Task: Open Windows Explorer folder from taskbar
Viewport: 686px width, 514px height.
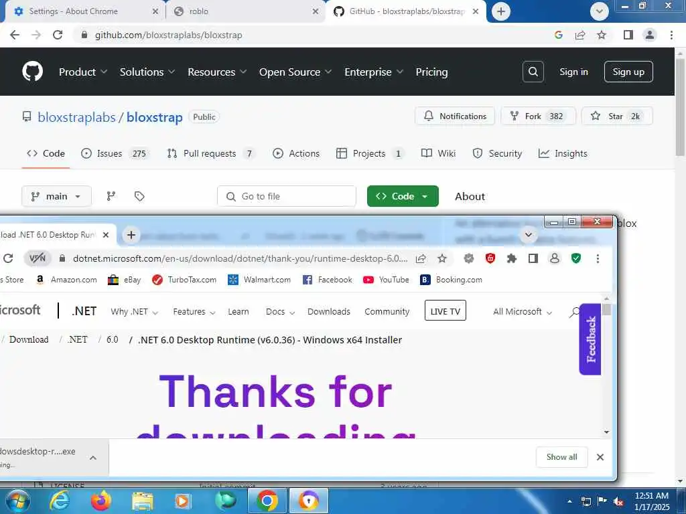Action: (x=142, y=501)
